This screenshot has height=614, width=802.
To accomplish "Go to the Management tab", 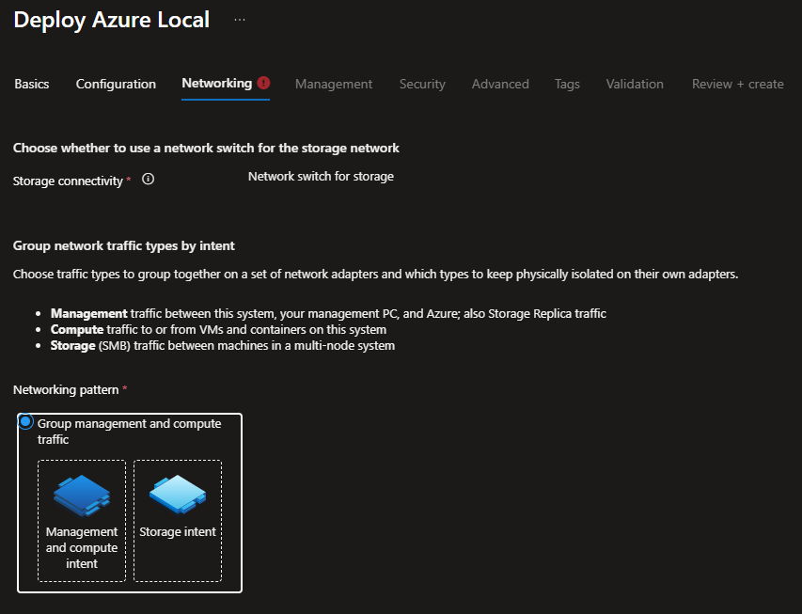I will tap(334, 84).
